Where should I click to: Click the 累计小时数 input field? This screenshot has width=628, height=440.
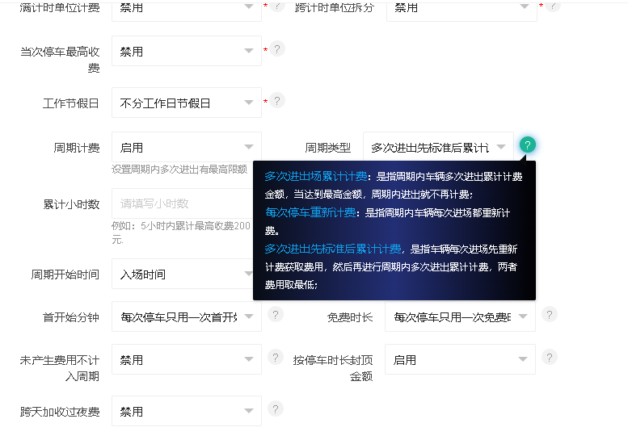[x=183, y=203]
